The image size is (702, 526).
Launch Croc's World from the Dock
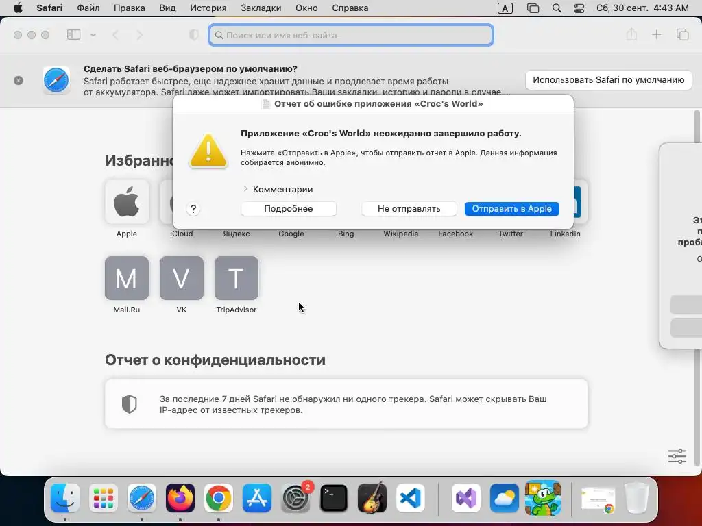[x=543, y=498]
